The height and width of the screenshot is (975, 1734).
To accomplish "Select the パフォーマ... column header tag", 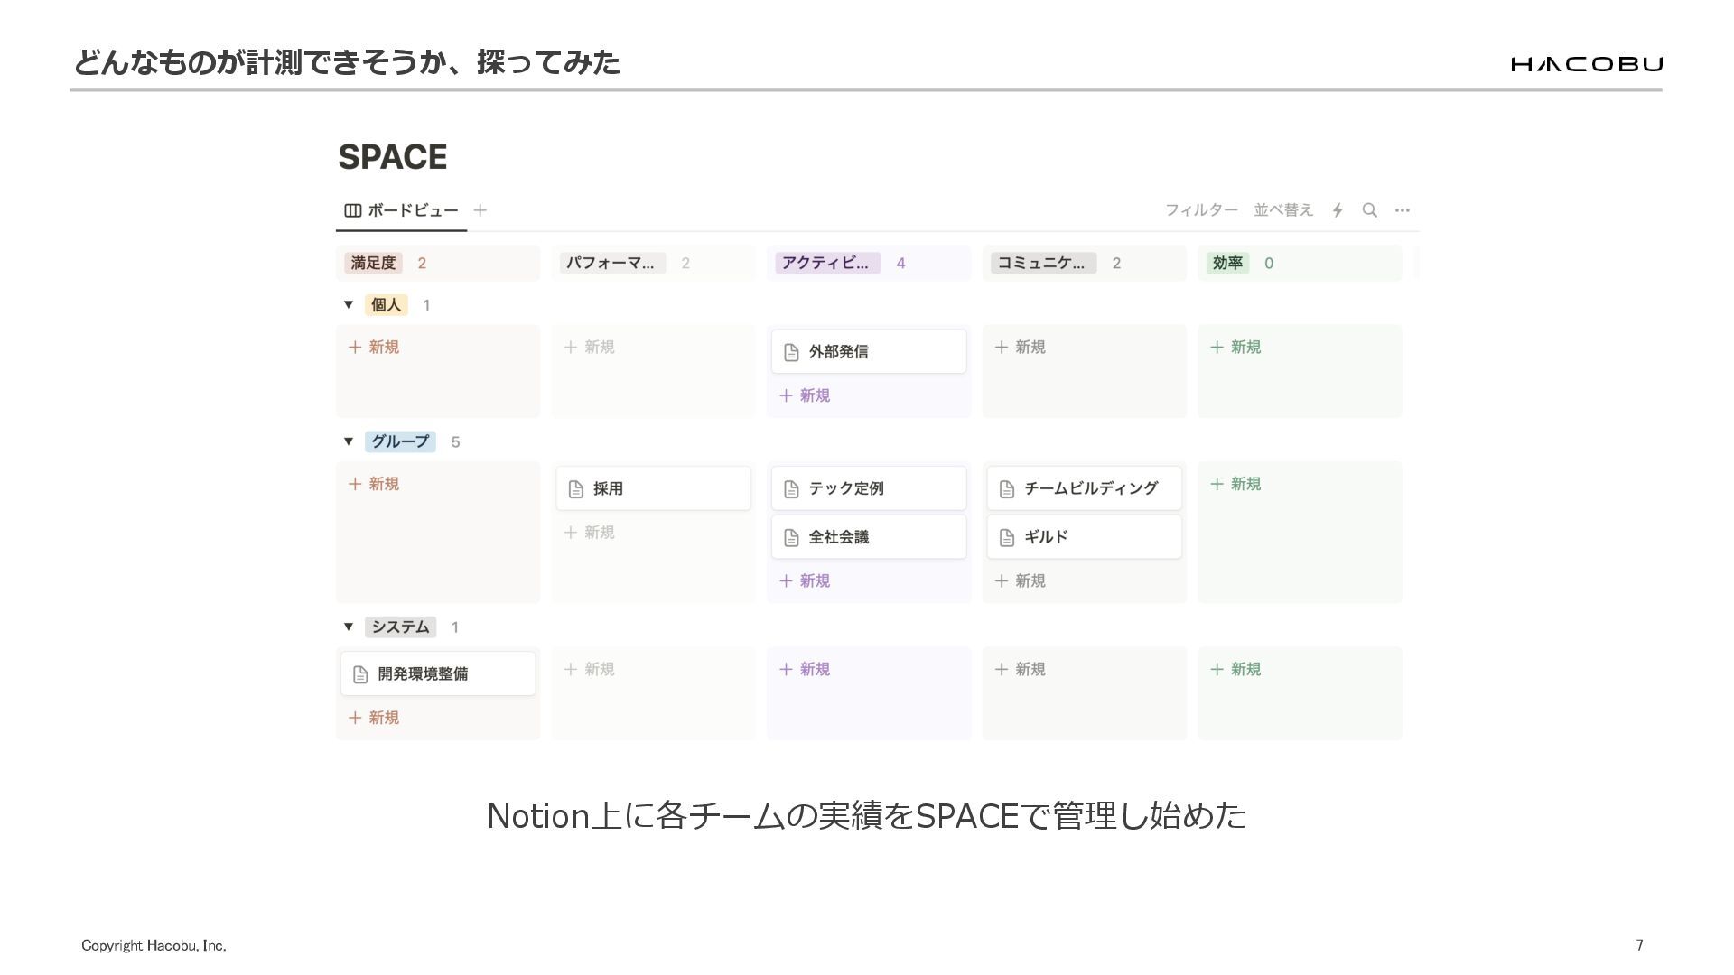I will pos(612,263).
